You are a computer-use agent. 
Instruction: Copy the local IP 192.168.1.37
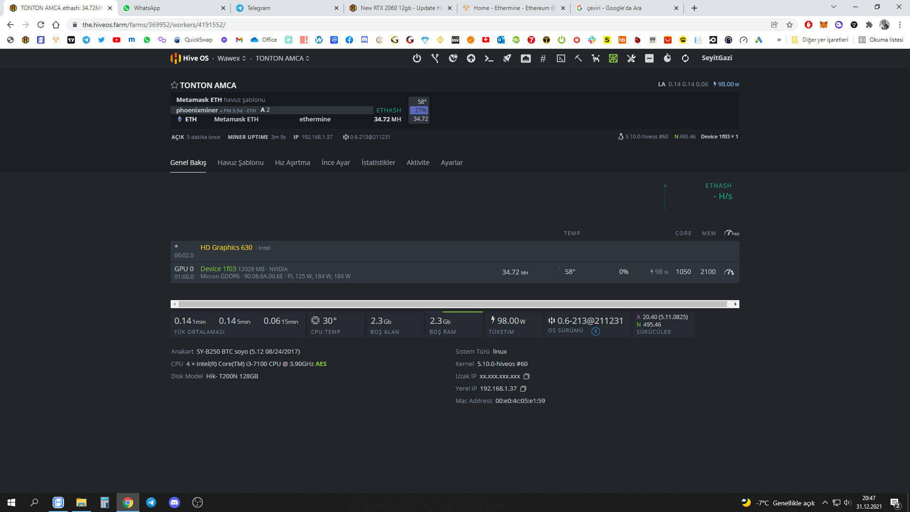tap(523, 389)
